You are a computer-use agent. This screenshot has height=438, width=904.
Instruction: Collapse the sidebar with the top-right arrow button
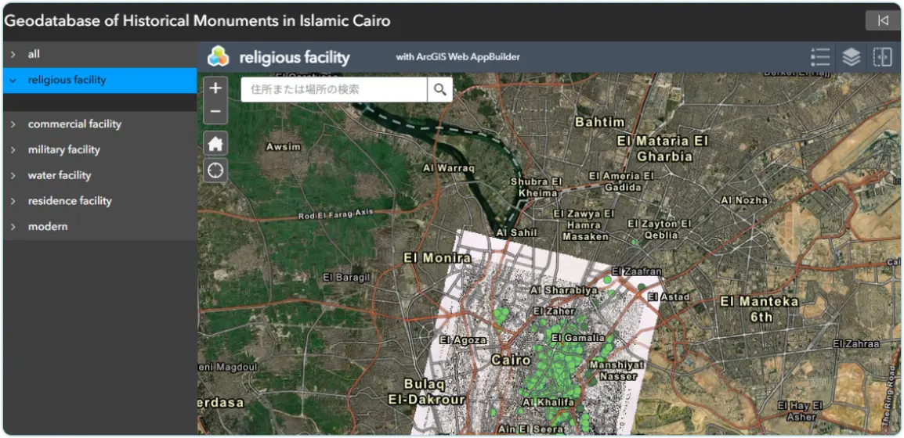tap(883, 20)
